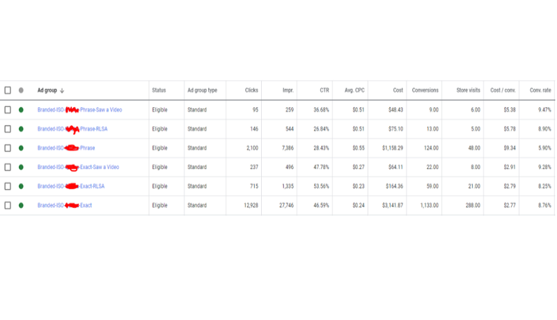Select the checkbox for the Phrase-Saw a Video row
Viewport: 557px width, 320px height.
[x=8, y=110]
